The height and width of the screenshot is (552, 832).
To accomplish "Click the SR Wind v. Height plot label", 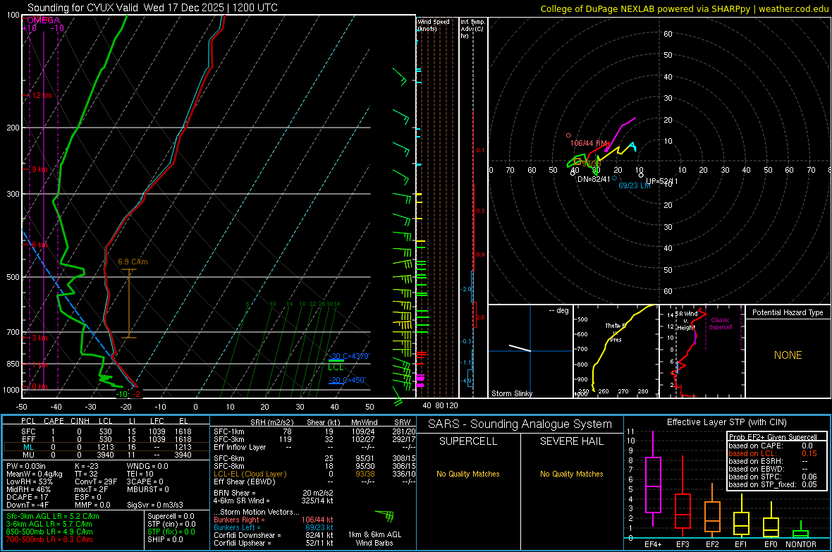I will click(686, 321).
